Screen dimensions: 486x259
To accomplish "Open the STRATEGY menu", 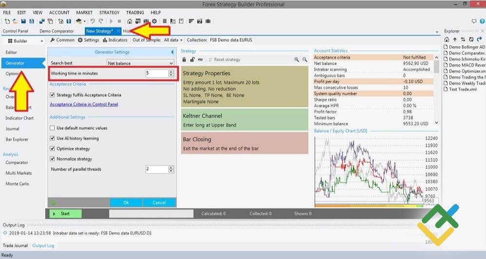I will (x=109, y=13).
